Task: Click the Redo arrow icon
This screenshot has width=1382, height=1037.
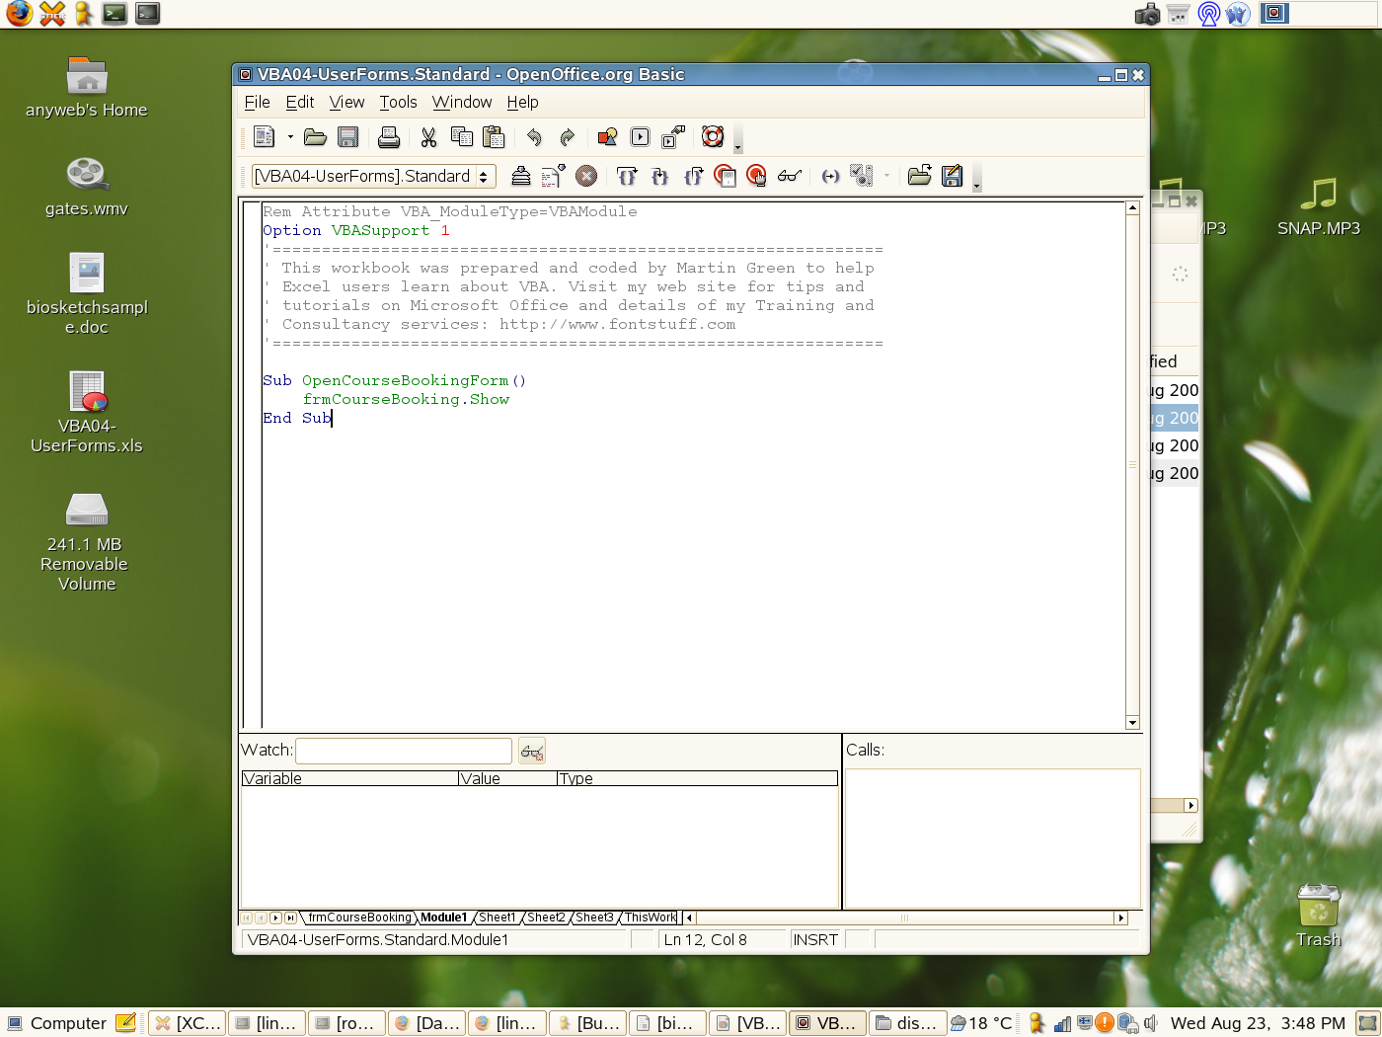Action: click(x=567, y=137)
